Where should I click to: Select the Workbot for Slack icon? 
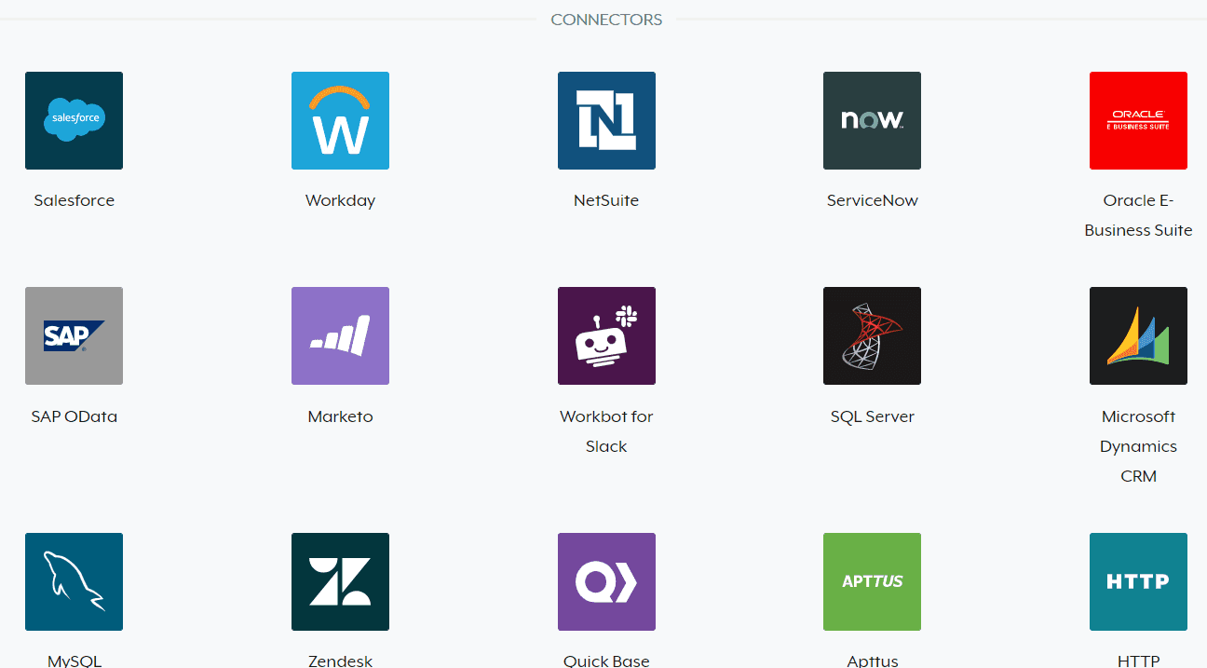pos(606,335)
